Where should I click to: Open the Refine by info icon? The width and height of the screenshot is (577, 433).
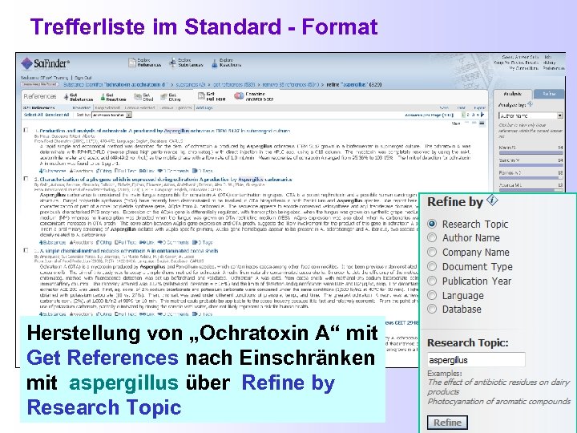click(x=492, y=200)
